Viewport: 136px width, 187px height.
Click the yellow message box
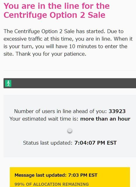[70, 177]
